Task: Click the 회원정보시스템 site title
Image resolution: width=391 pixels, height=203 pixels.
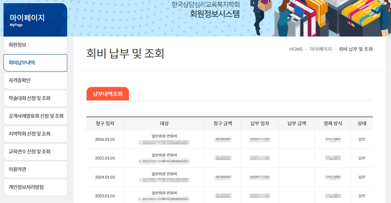Action: [x=215, y=14]
